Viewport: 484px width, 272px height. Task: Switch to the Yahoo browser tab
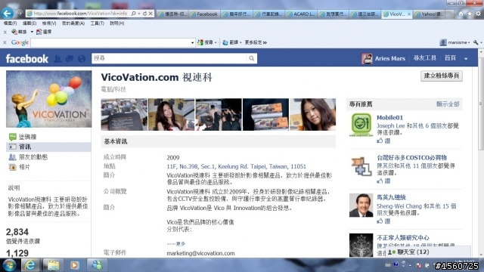tap(430, 14)
